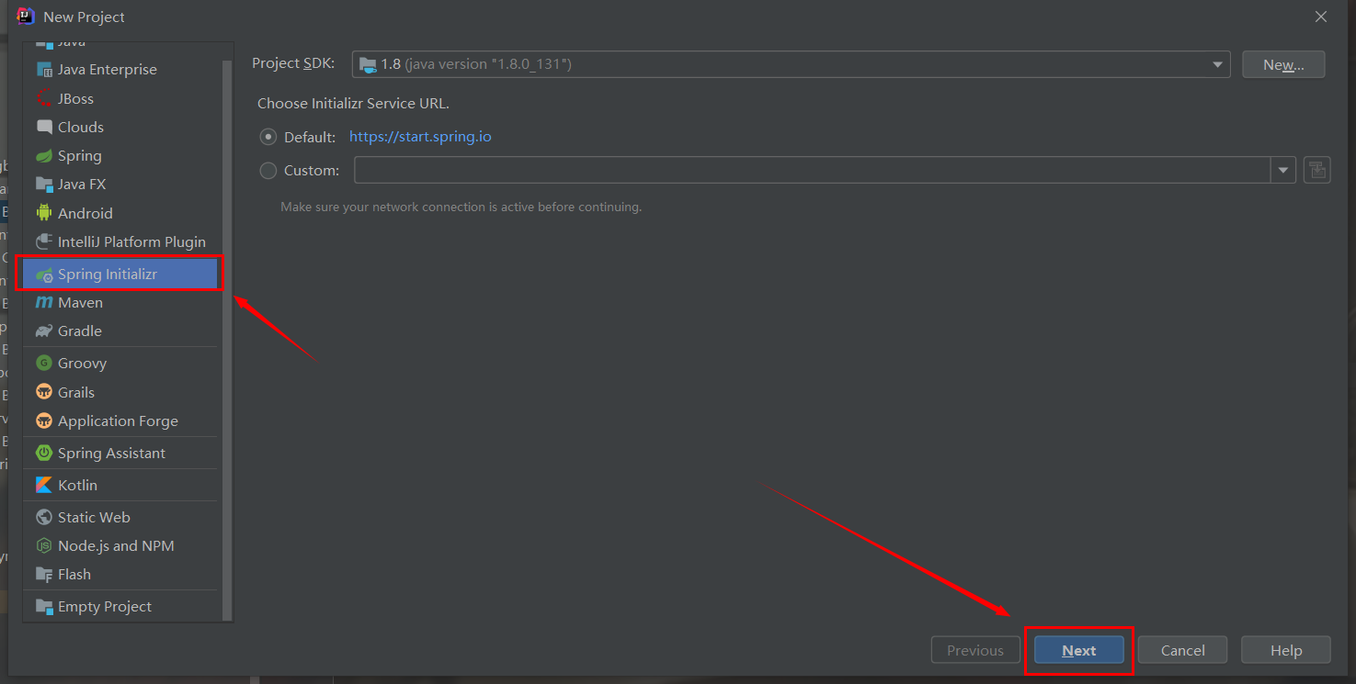1356x684 pixels.
Task: Open the Project SDK dropdown
Action: 791,64
